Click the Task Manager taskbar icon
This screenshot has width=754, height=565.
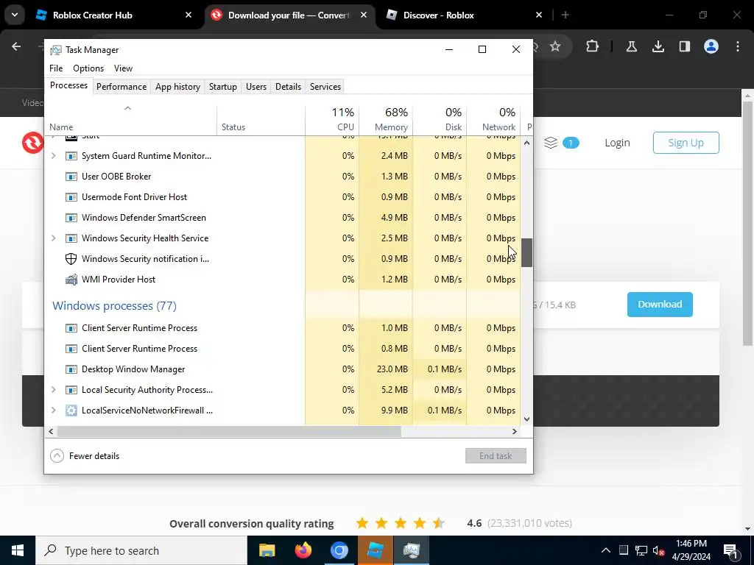click(x=412, y=550)
